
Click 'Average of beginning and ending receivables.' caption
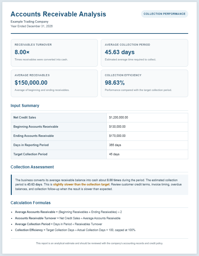[x=42, y=90]
